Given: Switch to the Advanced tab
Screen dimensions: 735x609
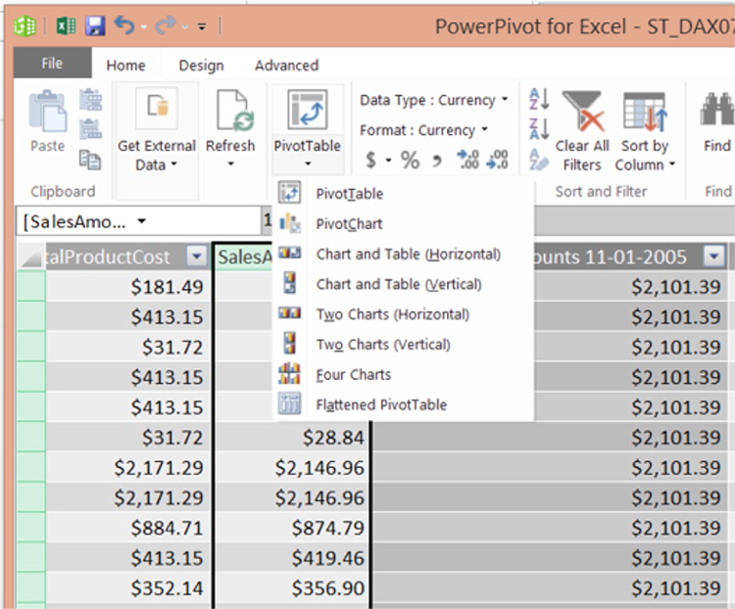Looking at the screenshot, I should [x=286, y=66].
